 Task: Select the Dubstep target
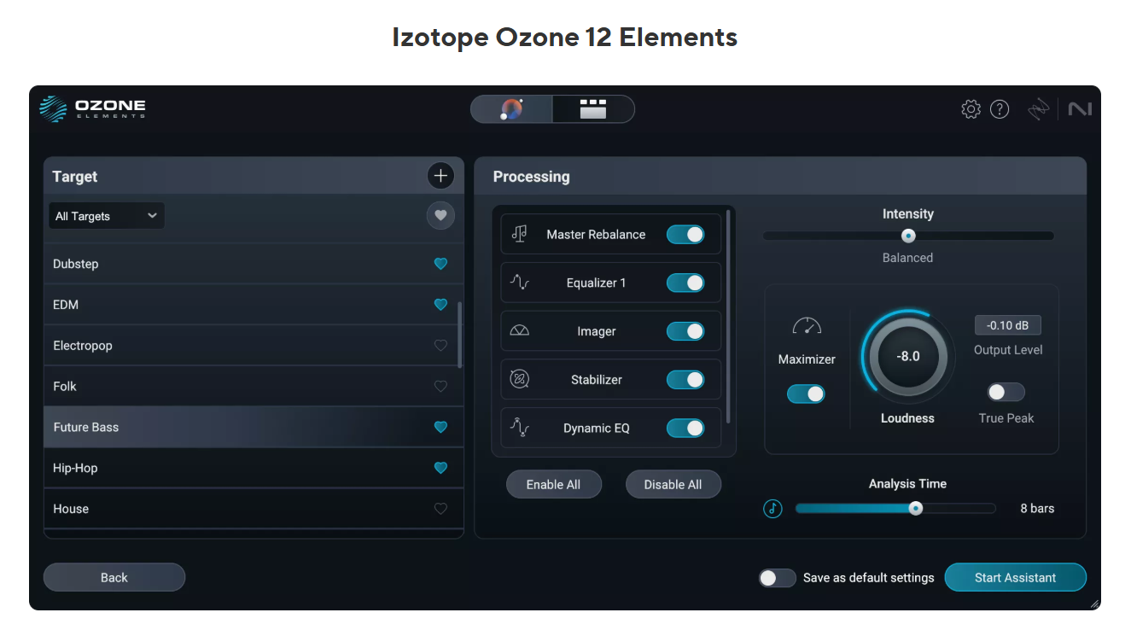[254, 264]
